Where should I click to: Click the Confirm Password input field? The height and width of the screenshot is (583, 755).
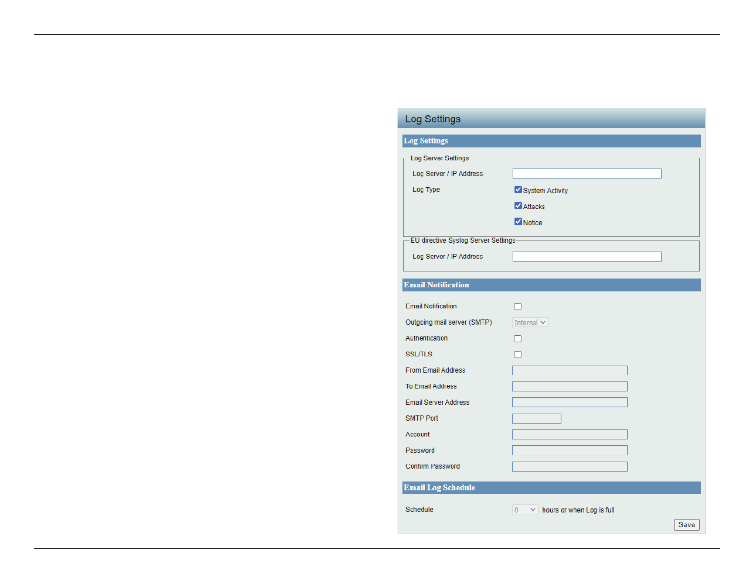[570, 466]
